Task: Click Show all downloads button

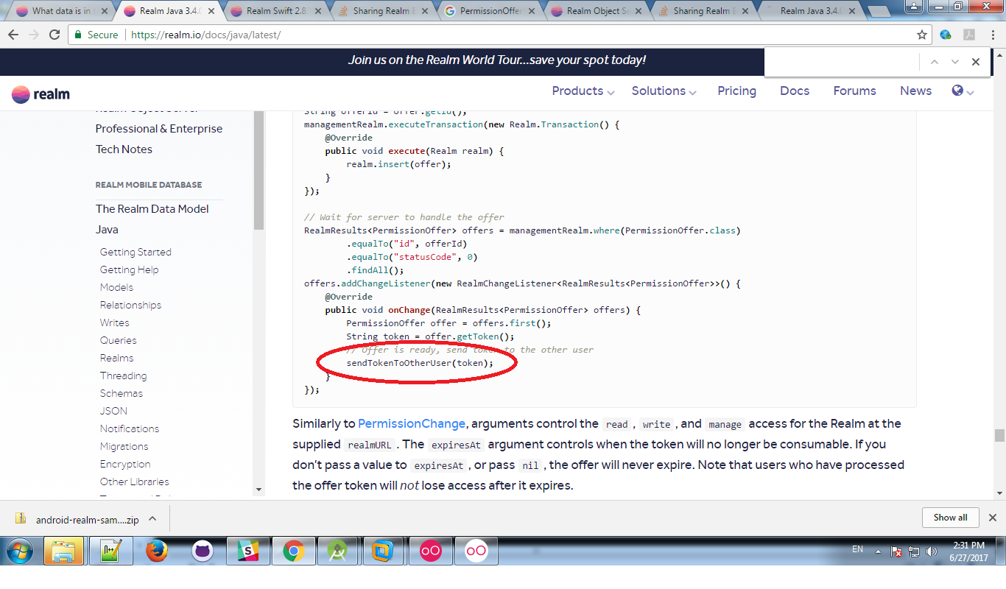Action: coord(950,518)
